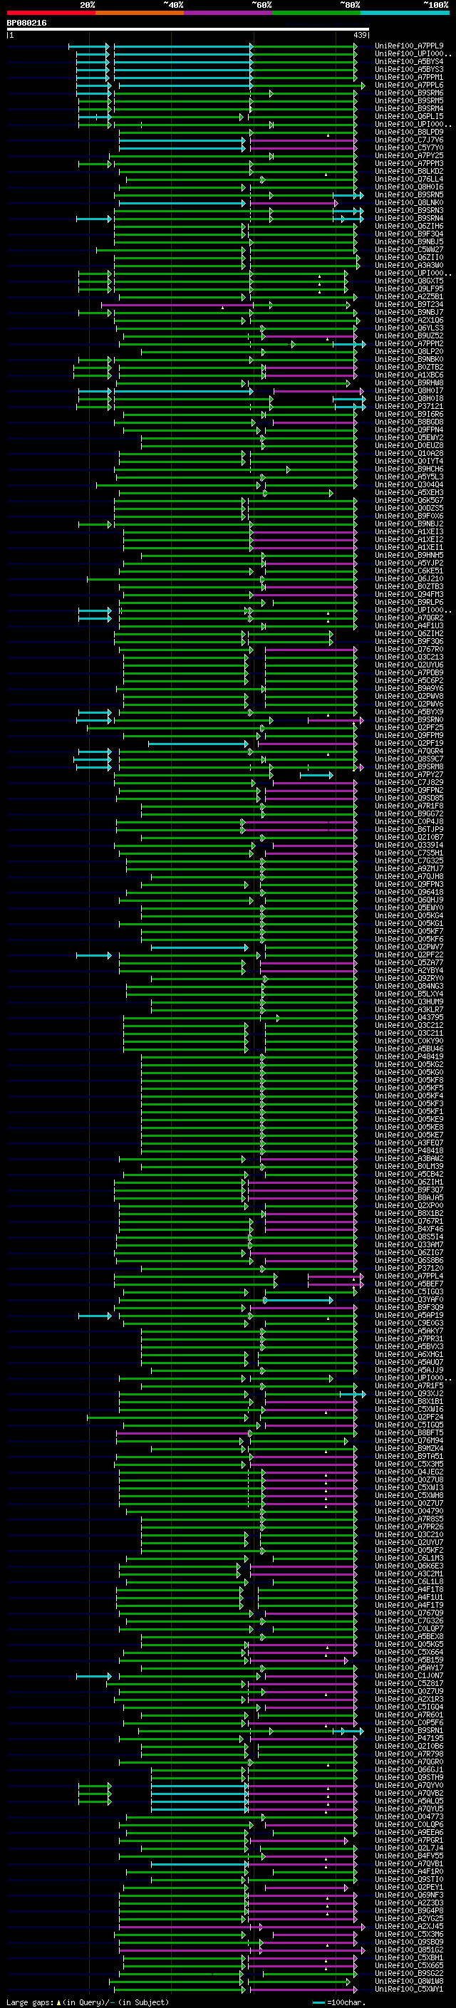The width and height of the screenshot is (456, 2008).
Task: Select the UniRef100_C5WW27 label
Action: tap(409, 249)
